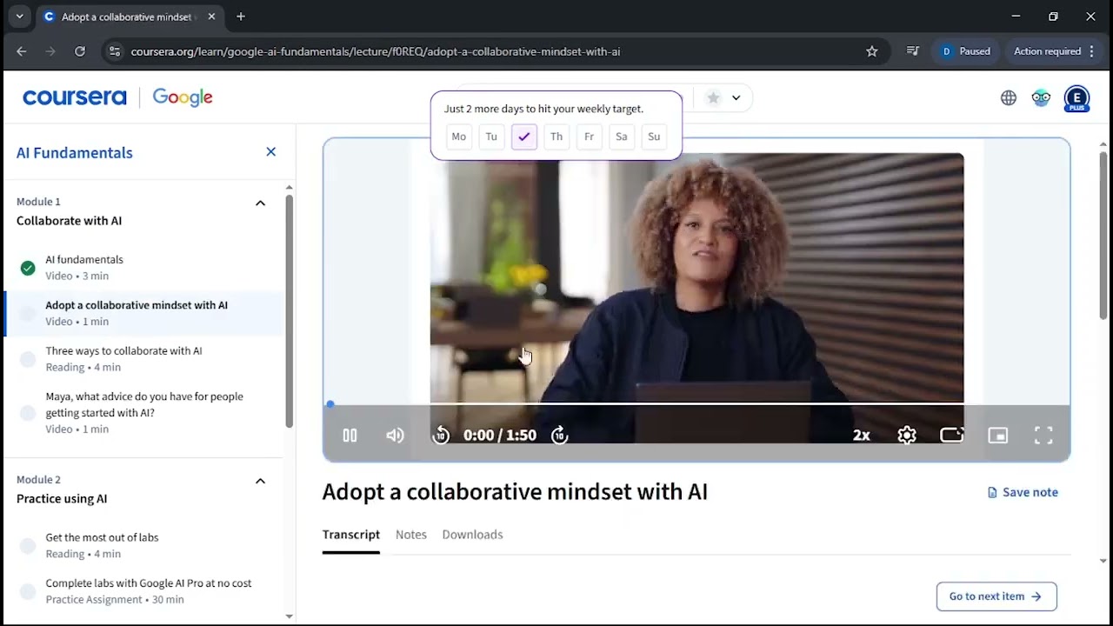Select Tuesday in weekly target
Screen dimensions: 1113x626
point(491,137)
